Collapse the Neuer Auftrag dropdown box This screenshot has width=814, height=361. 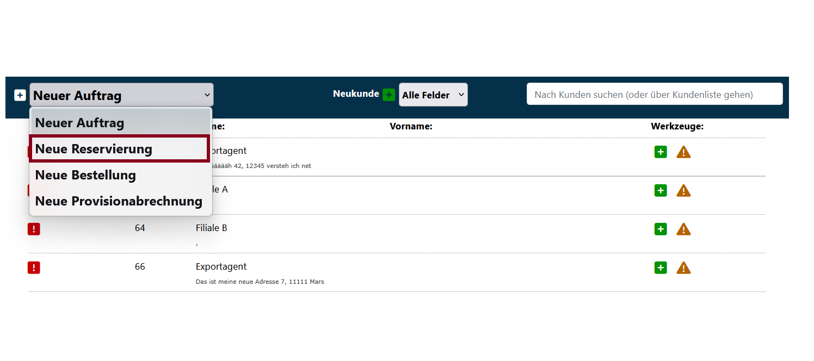point(121,95)
